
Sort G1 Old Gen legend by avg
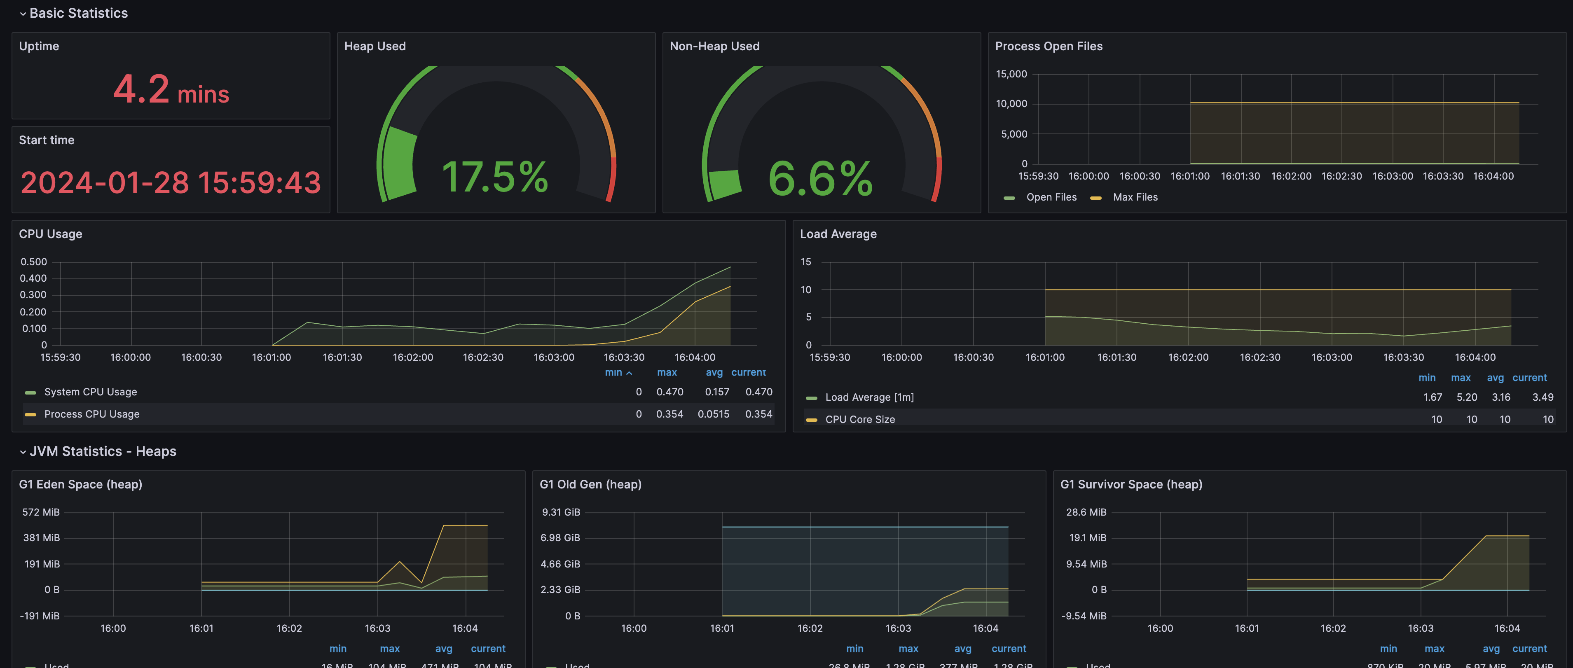pyautogui.click(x=962, y=649)
